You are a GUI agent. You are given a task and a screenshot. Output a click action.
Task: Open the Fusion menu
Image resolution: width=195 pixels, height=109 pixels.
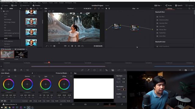(x=51, y=3)
